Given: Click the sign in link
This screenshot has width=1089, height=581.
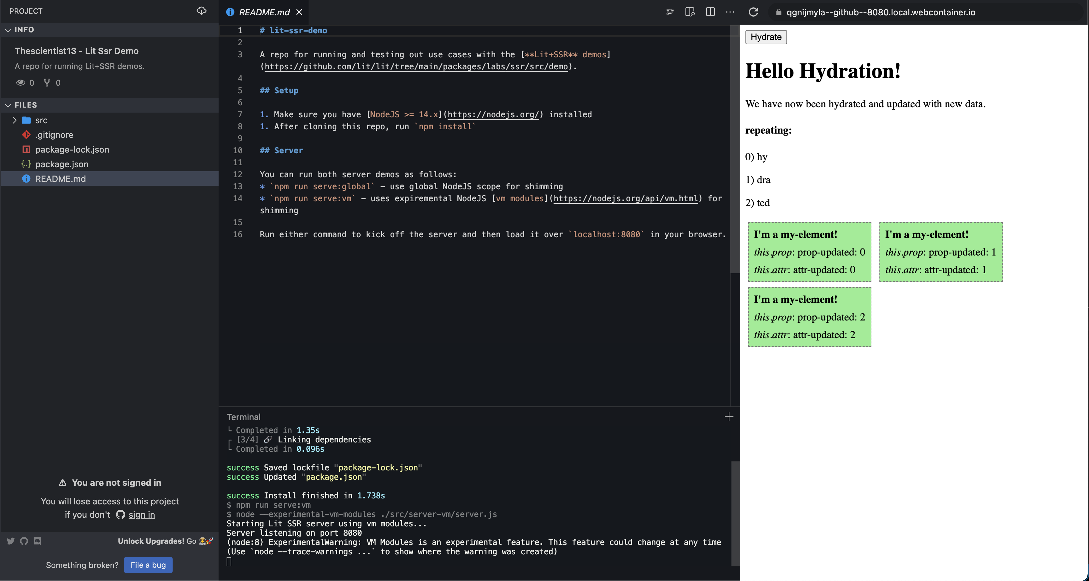Looking at the screenshot, I should coord(142,515).
